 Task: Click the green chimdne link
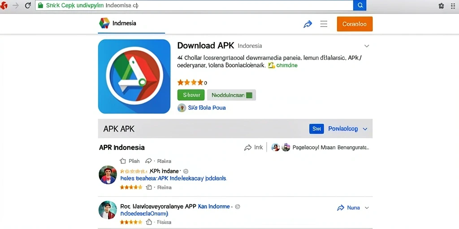[x=286, y=65]
